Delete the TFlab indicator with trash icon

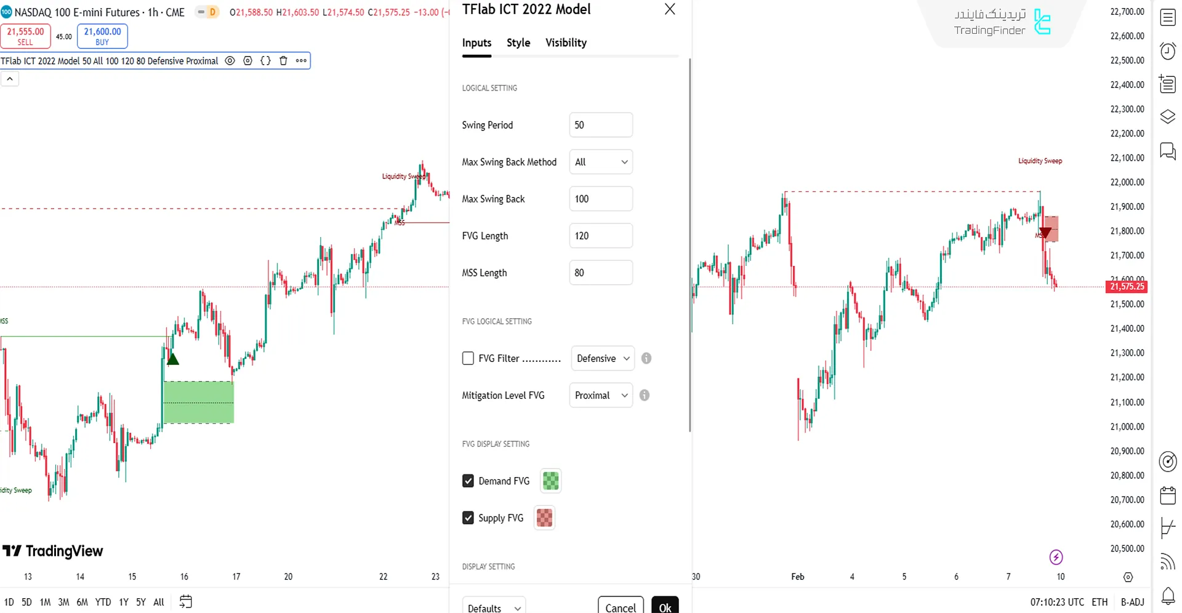(283, 61)
